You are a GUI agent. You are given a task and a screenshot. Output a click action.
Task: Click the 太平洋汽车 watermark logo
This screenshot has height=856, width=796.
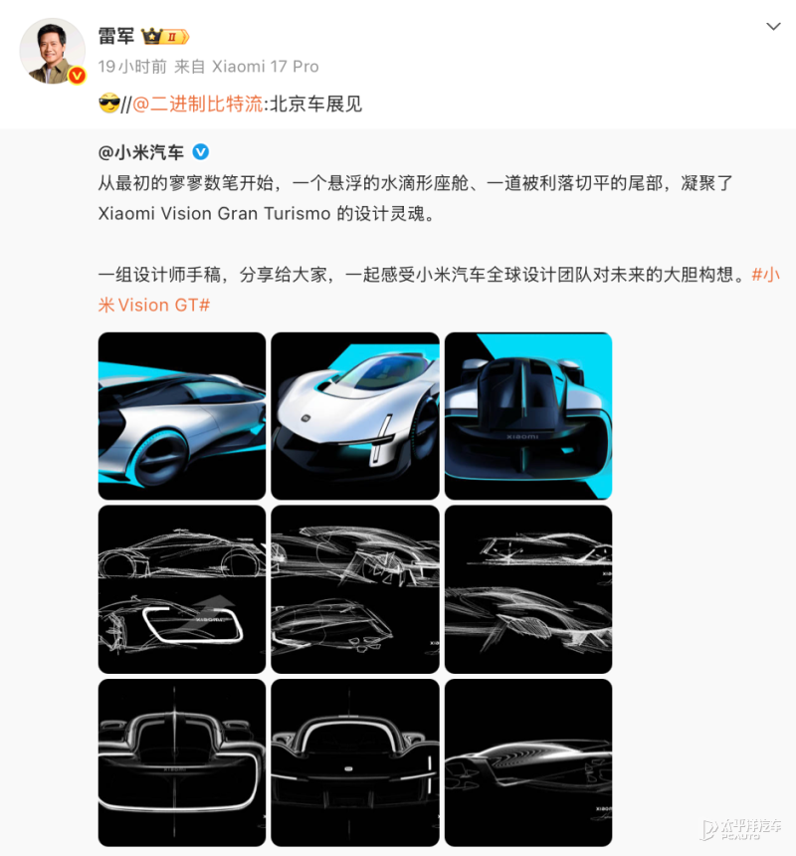[x=740, y=827]
